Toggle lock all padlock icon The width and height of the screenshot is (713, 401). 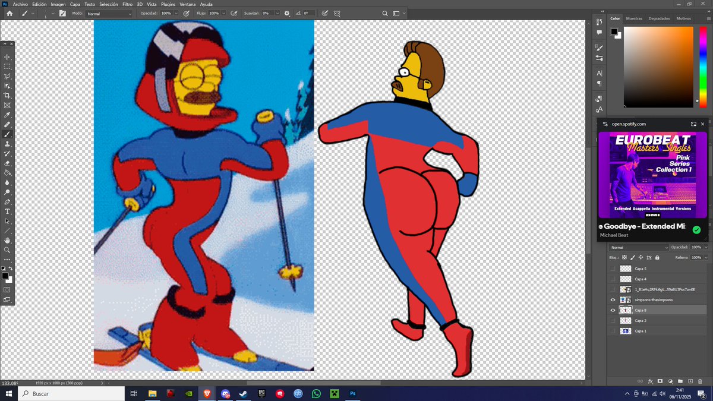657,257
